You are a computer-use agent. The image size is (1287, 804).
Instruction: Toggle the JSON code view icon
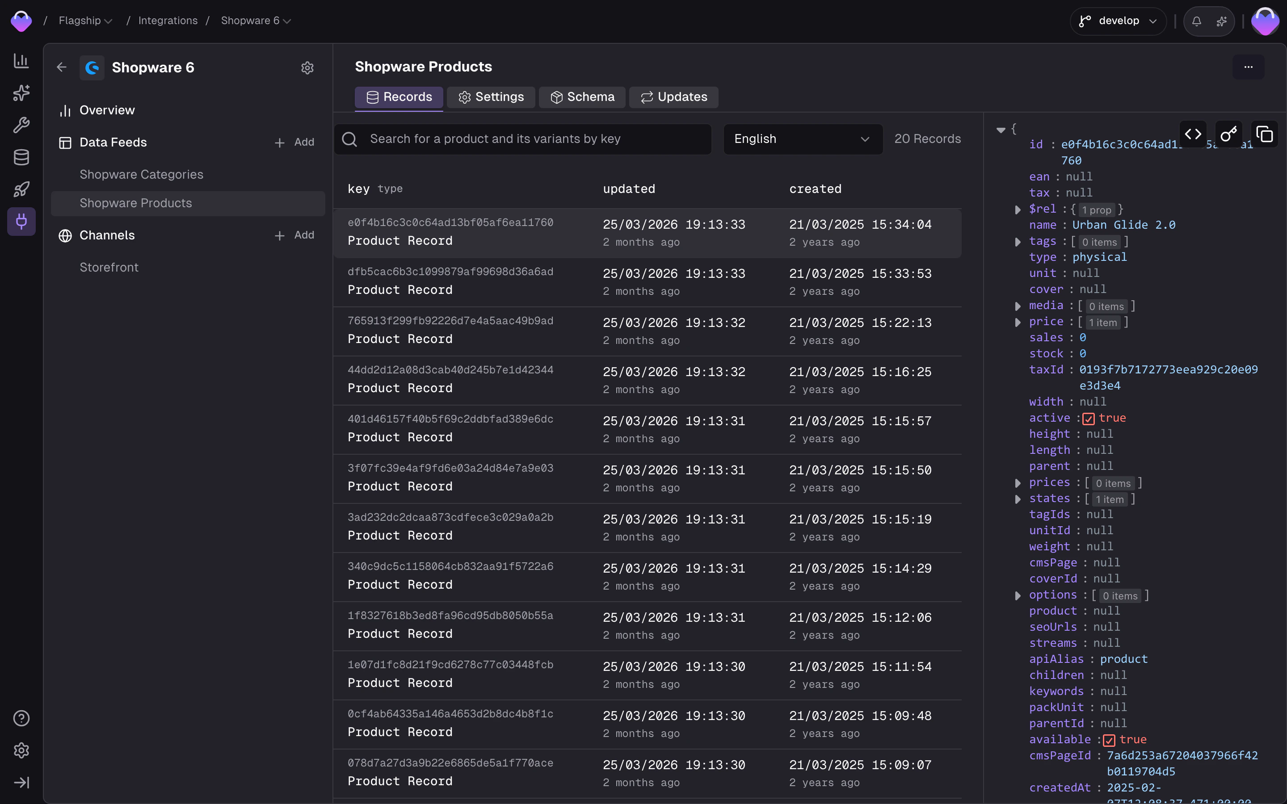tap(1193, 134)
